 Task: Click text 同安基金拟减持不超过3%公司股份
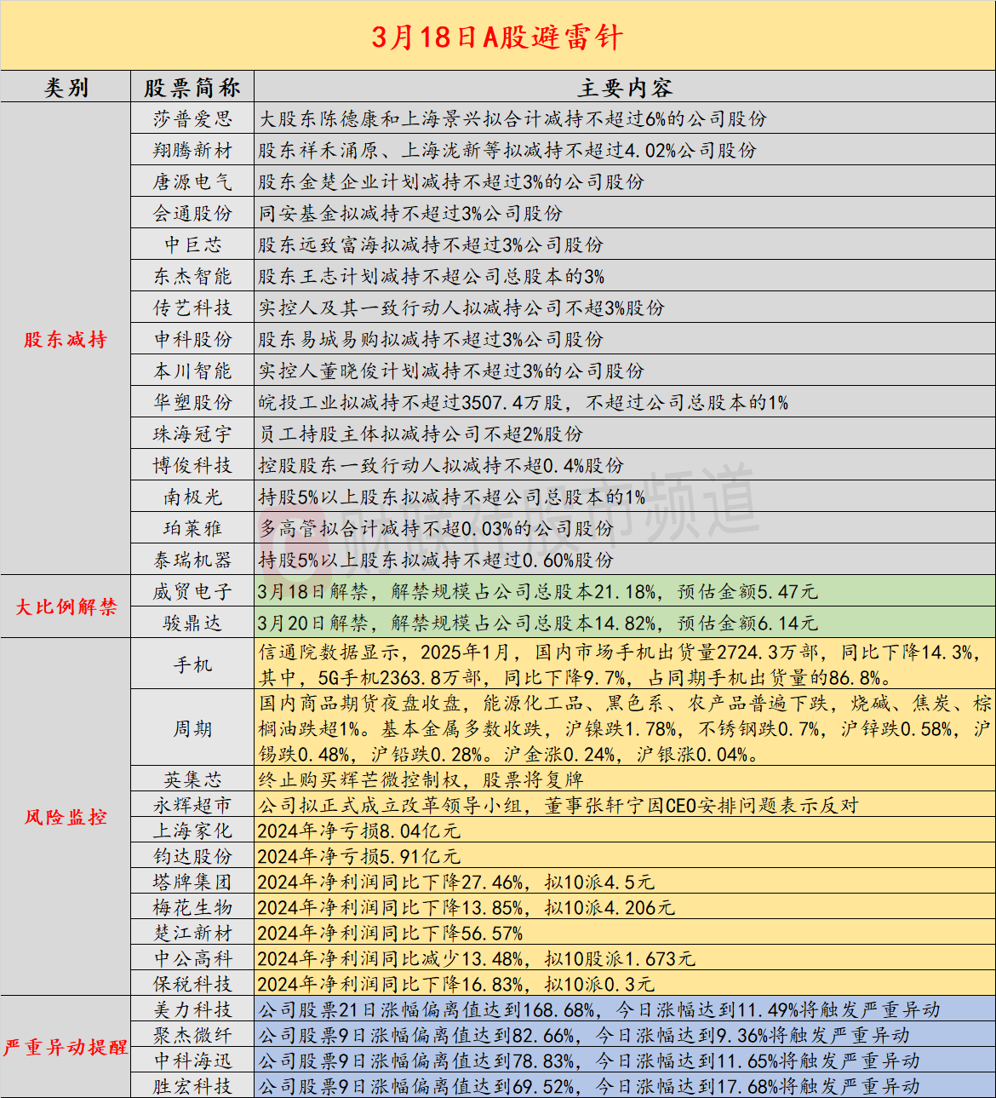pyautogui.click(x=410, y=213)
